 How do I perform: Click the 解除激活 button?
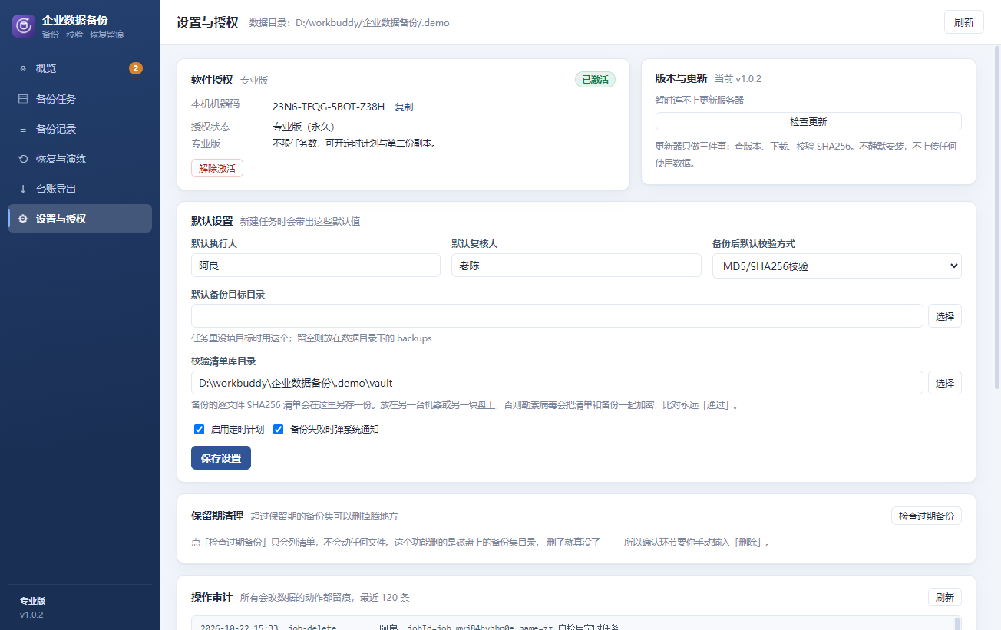point(217,168)
